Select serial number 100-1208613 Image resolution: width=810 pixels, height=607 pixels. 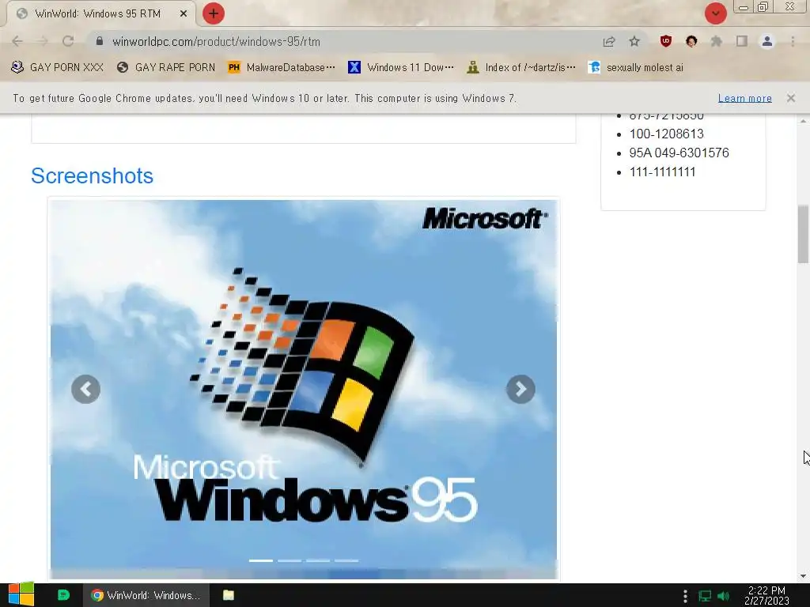[x=666, y=134]
